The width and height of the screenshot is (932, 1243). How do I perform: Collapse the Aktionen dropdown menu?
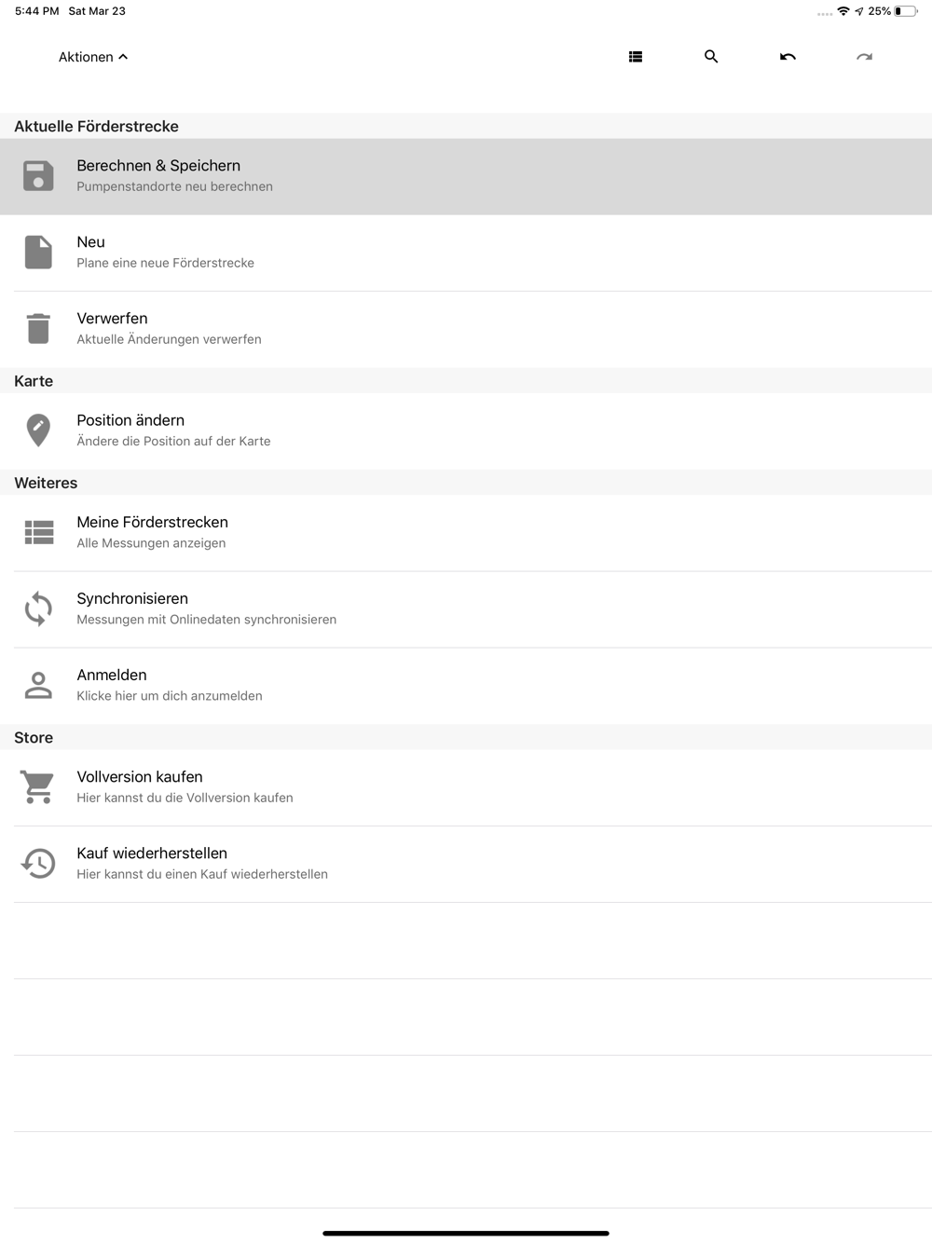pos(93,57)
